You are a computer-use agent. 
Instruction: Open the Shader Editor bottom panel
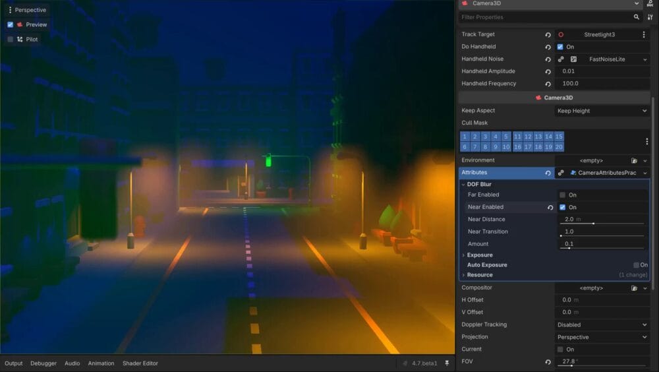140,363
